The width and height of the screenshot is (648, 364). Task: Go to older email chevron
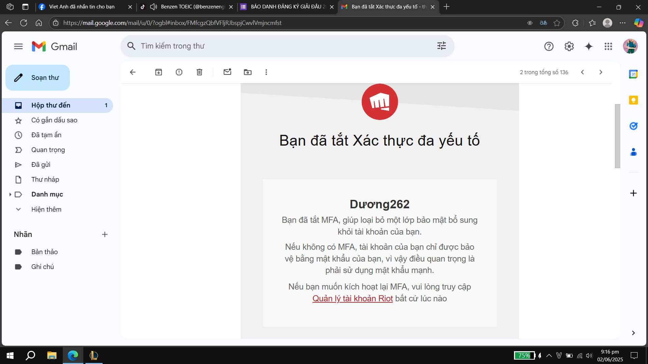coord(601,72)
